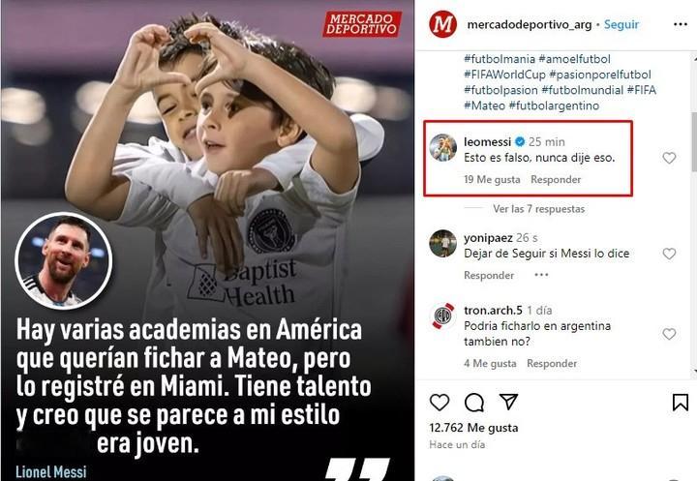Viewport: 697px width, 481px height.
Task: Open the three-dot post options menu
Action: pyautogui.click(x=681, y=24)
